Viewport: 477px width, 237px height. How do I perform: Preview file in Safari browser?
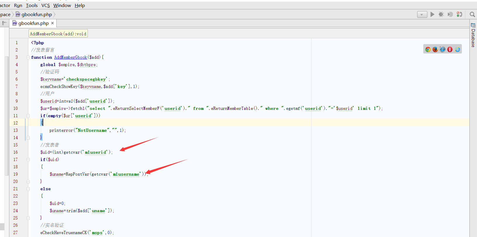click(x=443, y=49)
